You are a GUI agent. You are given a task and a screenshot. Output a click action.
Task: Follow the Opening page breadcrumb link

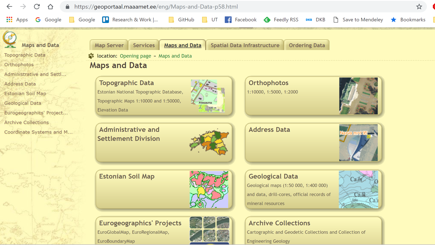(135, 56)
